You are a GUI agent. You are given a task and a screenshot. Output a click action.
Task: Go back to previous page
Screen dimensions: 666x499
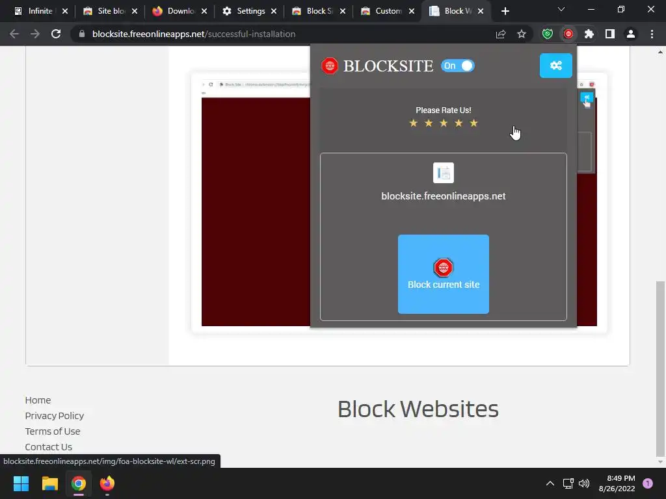point(14,34)
